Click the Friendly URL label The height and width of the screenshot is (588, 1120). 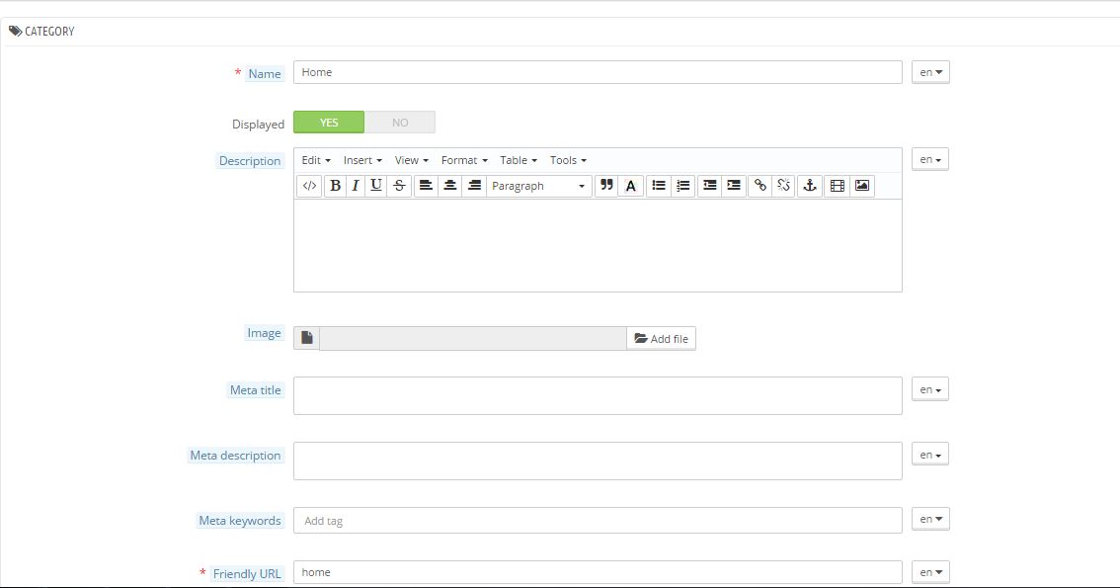(247, 574)
